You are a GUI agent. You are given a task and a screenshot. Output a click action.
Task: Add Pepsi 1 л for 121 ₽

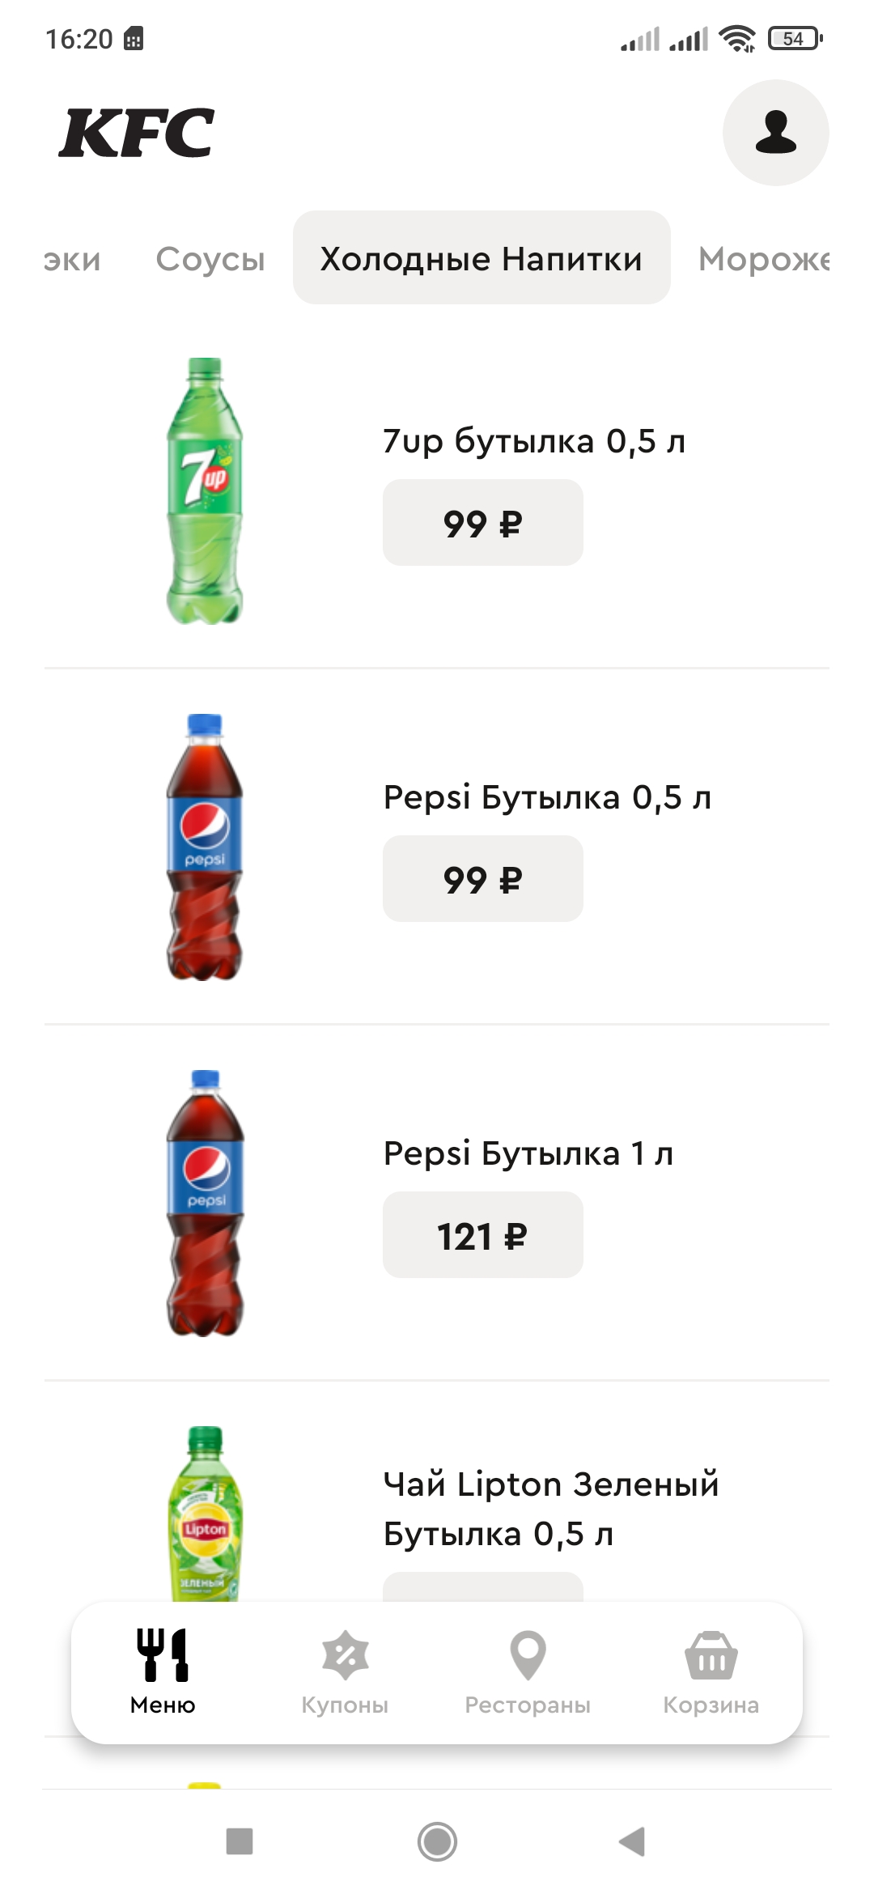[483, 1235]
